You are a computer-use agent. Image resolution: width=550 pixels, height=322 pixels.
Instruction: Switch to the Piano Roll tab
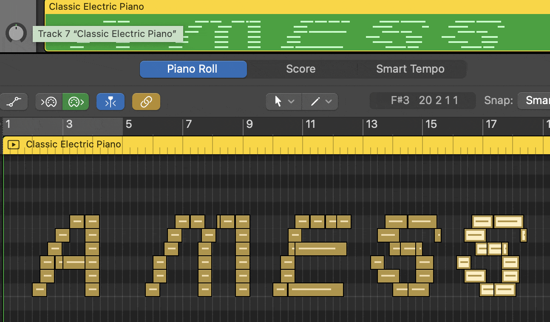[x=193, y=69]
